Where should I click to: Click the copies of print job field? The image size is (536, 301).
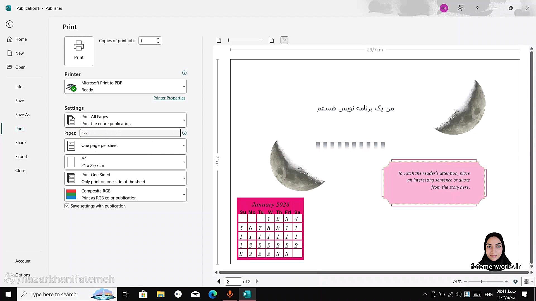147,41
